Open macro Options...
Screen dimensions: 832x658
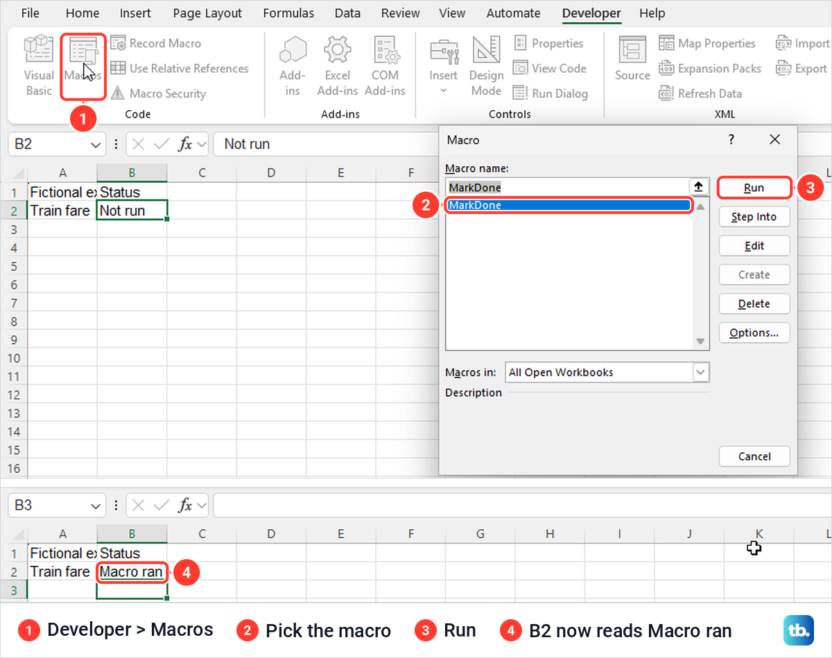pyautogui.click(x=754, y=332)
